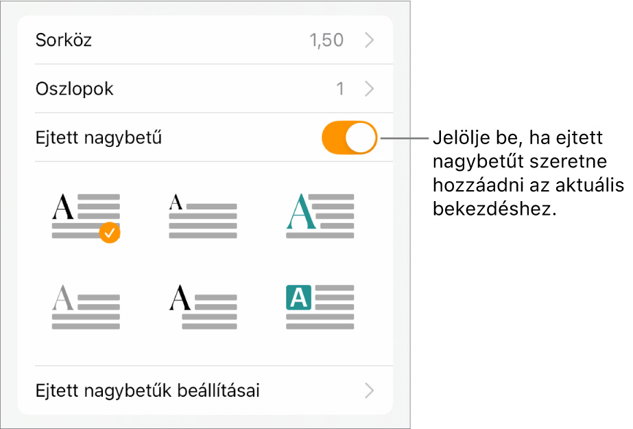The height and width of the screenshot is (429, 633).
Task: Expand the Sorköz chevron
Action: click(x=370, y=40)
